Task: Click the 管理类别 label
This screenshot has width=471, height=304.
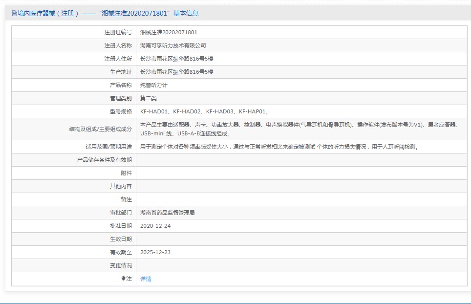Action: [121, 99]
